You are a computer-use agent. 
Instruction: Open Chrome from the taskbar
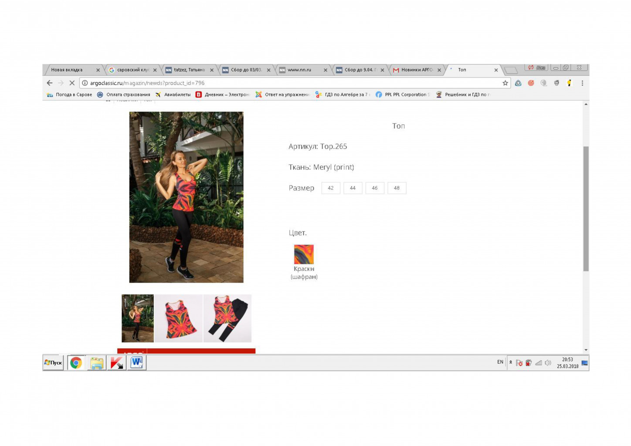point(76,363)
